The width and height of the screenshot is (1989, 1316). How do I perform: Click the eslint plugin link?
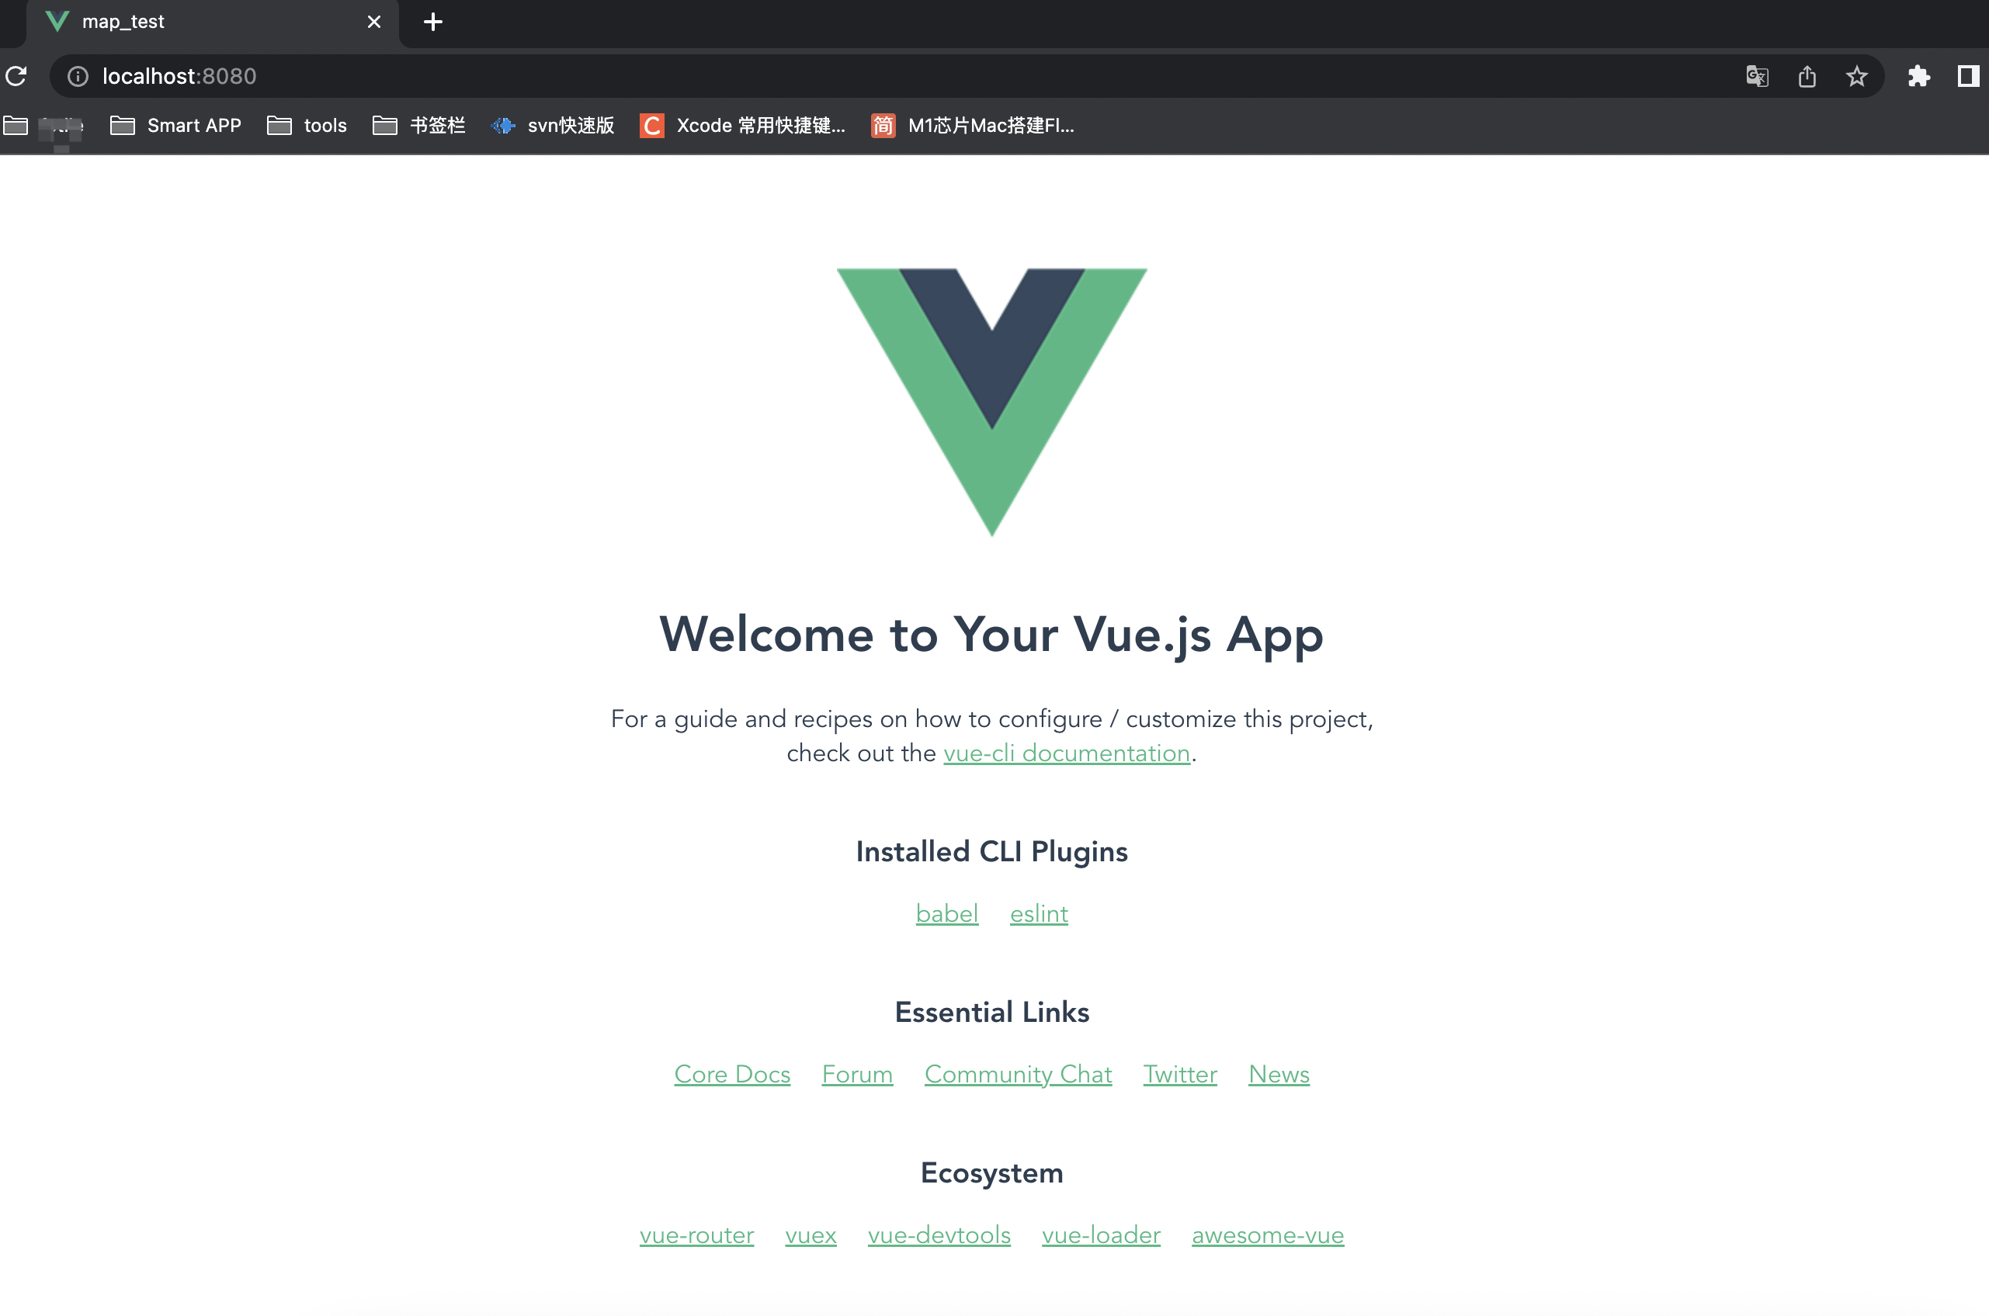[1039, 913]
